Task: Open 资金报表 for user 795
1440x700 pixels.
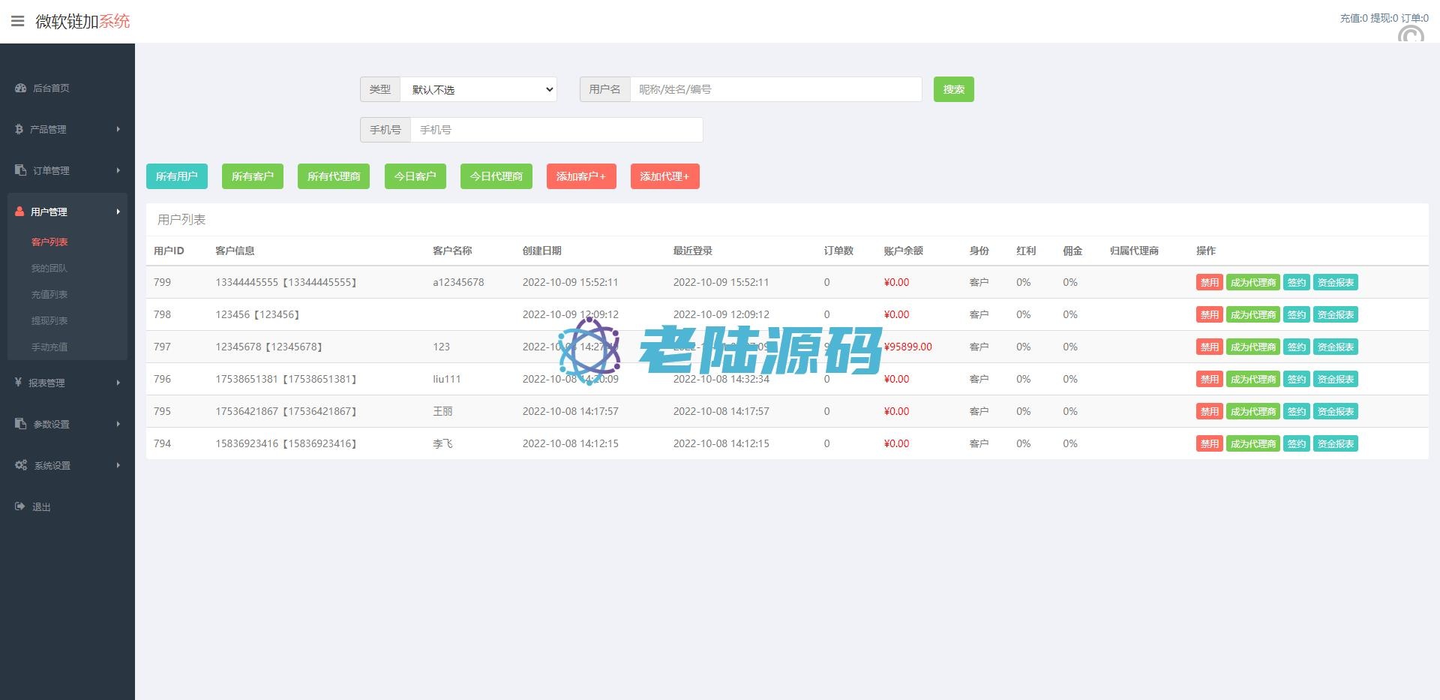Action: click(1336, 411)
